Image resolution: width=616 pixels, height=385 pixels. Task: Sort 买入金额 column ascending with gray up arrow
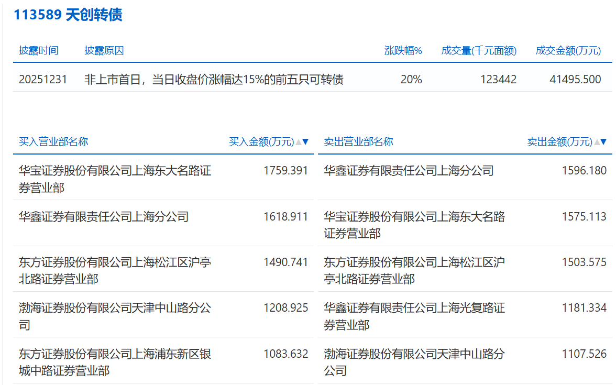click(299, 142)
